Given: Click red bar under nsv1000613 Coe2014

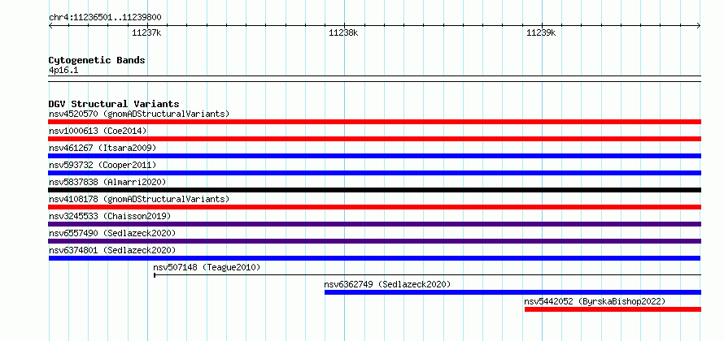Looking at the screenshot, I should click(x=374, y=139).
